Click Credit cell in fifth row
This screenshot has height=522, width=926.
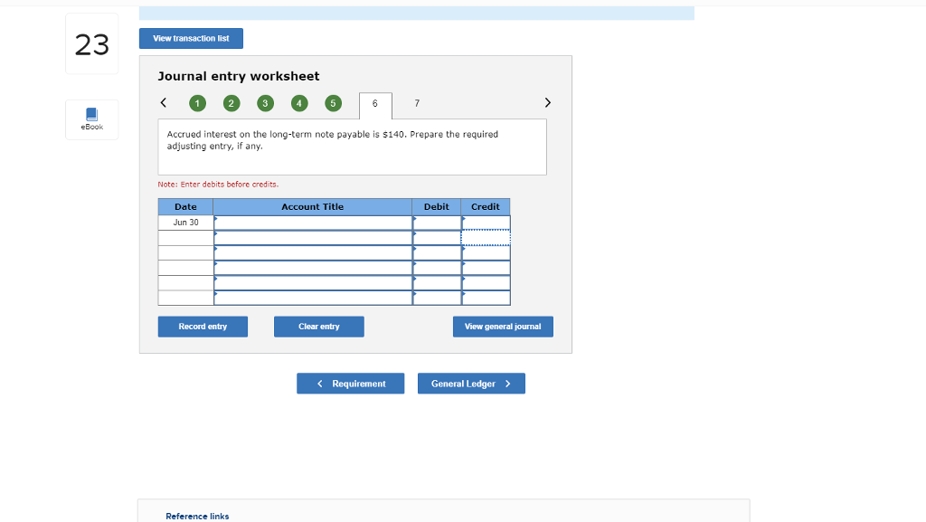tap(486, 283)
